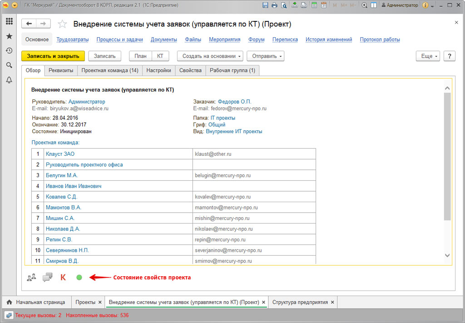The height and width of the screenshot is (323, 465).
Task: Click the printer icon in the top toolbar
Action: 274,5
